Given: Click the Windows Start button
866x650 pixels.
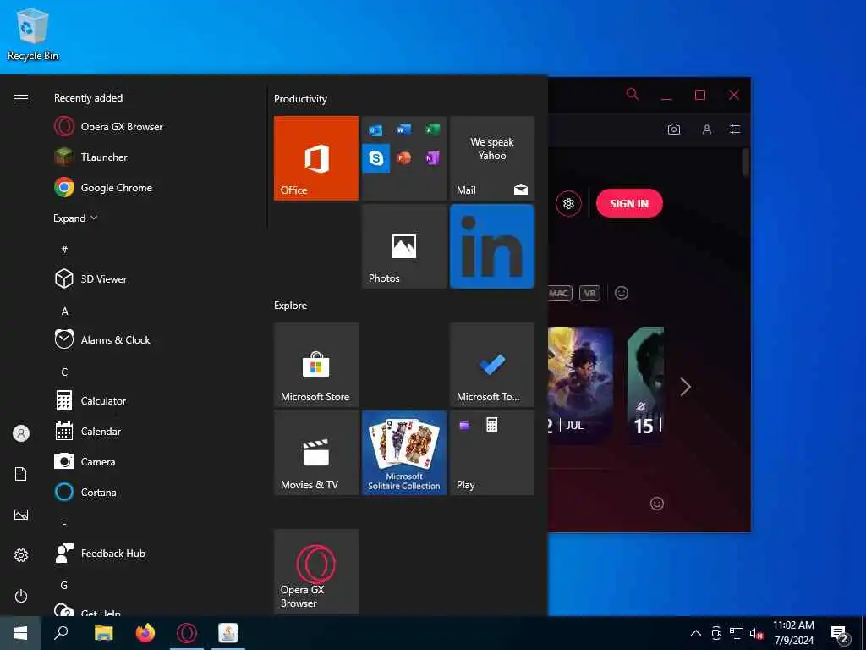Looking at the screenshot, I should coord(20,633).
